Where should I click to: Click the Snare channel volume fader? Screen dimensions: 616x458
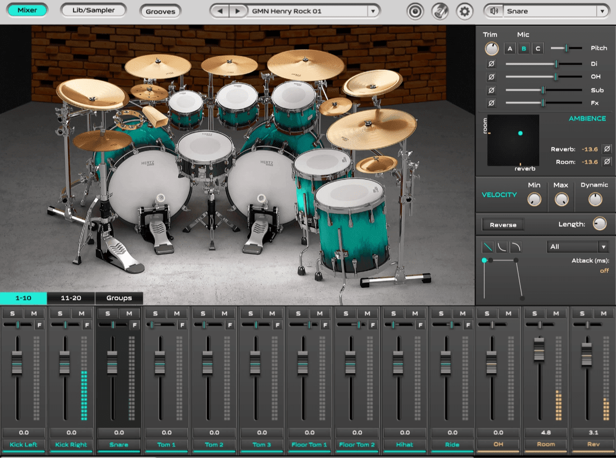coord(112,363)
